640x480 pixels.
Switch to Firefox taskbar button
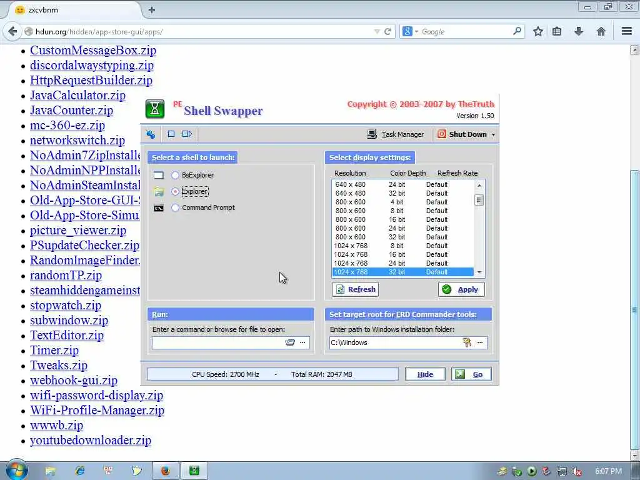pos(165,471)
